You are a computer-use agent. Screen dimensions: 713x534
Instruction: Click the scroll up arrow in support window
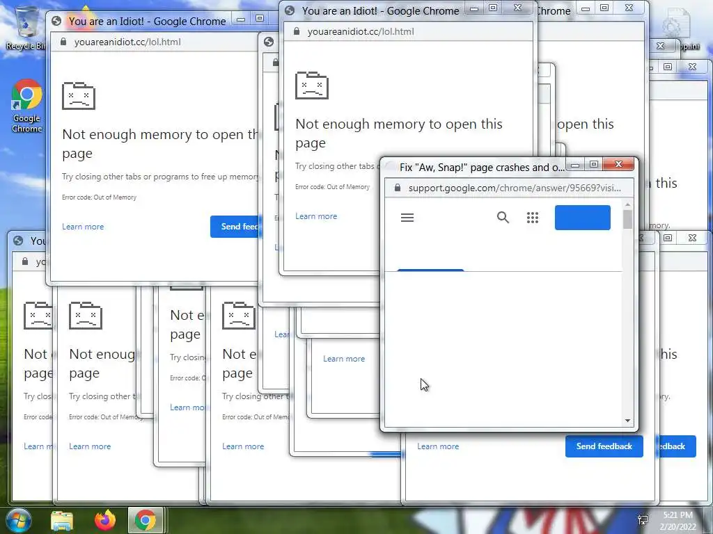[627, 205]
